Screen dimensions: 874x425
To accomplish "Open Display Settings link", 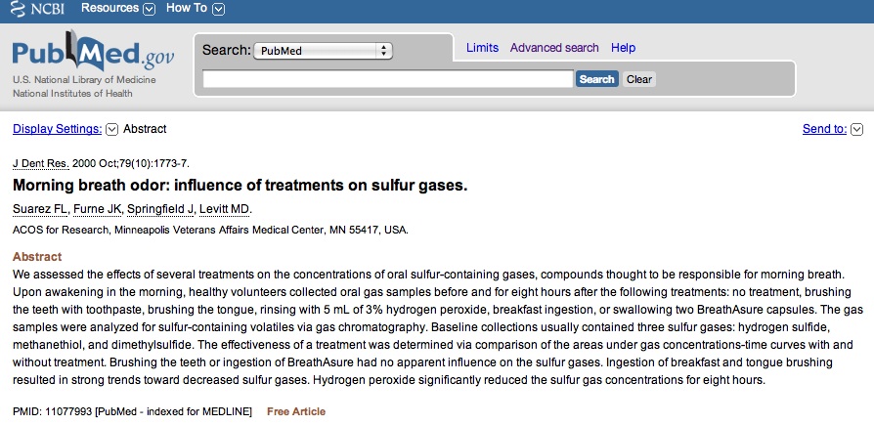I will [x=58, y=129].
